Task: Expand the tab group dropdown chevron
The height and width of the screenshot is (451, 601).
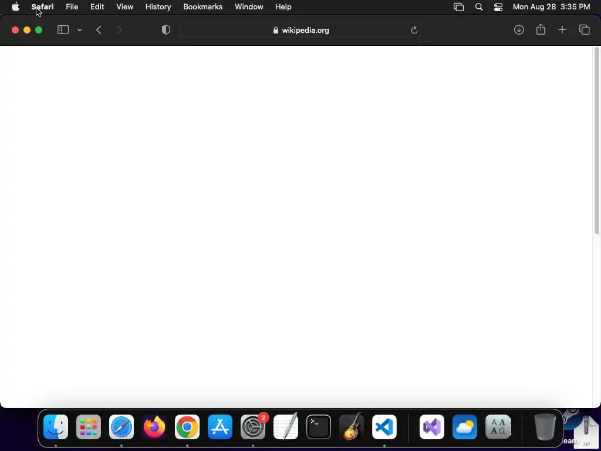Action: point(79,30)
